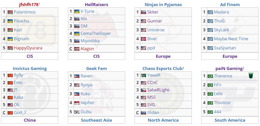Open the HellRaisers team page
This screenshot has height=126, width=260.
click(x=96, y=5)
